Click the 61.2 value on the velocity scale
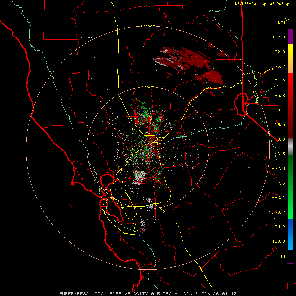 pos(280,81)
